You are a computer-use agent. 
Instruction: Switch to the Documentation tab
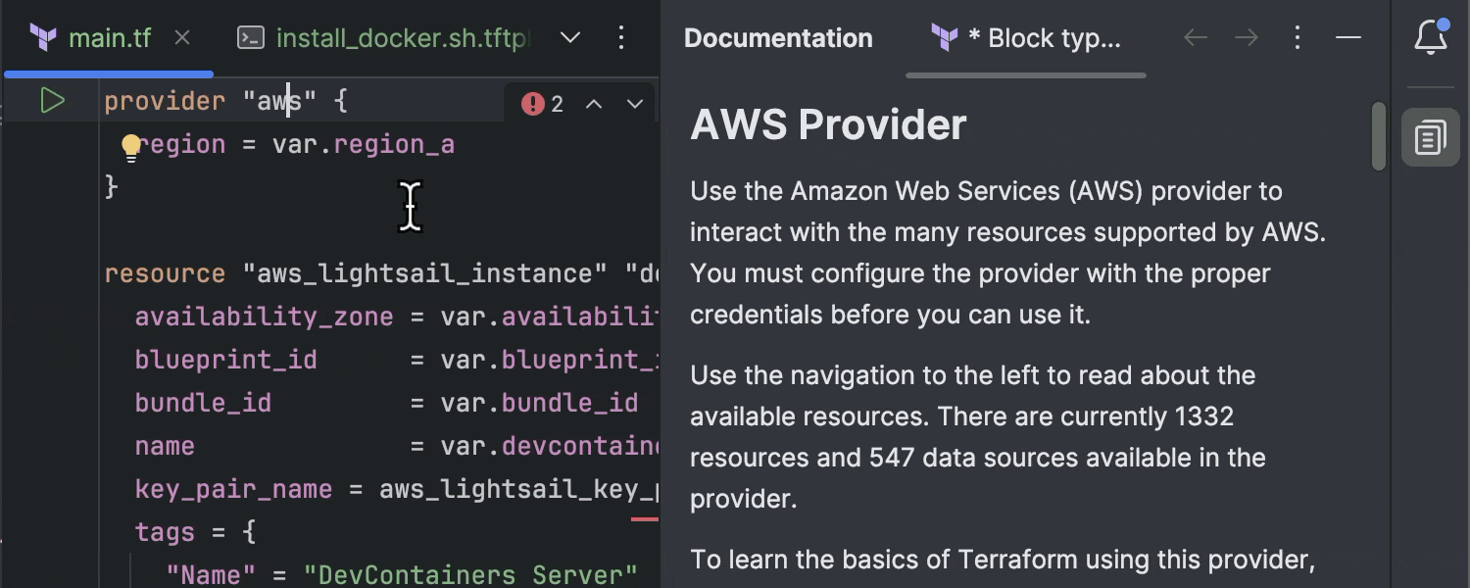point(778,37)
